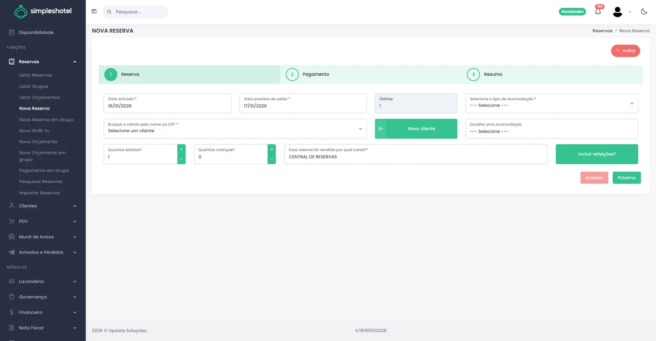Open Escolha uma acomodação dropdown
The width and height of the screenshot is (656, 341).
click(552, 129)
